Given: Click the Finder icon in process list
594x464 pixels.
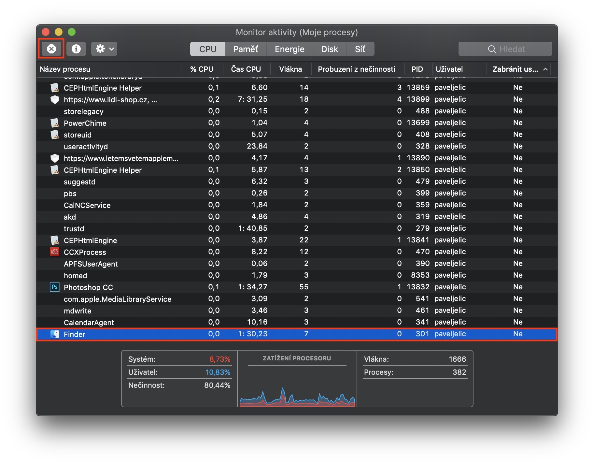Looking at the screenshot, I should [x=55, y=334].
